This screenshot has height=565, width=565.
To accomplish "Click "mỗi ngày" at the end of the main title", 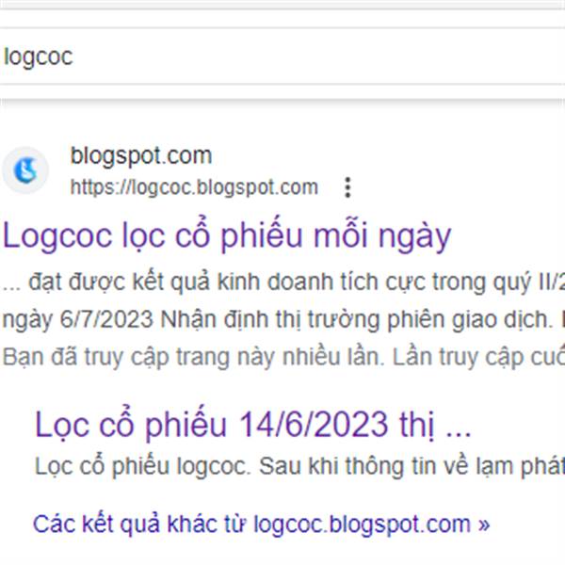I will (382, 236).
